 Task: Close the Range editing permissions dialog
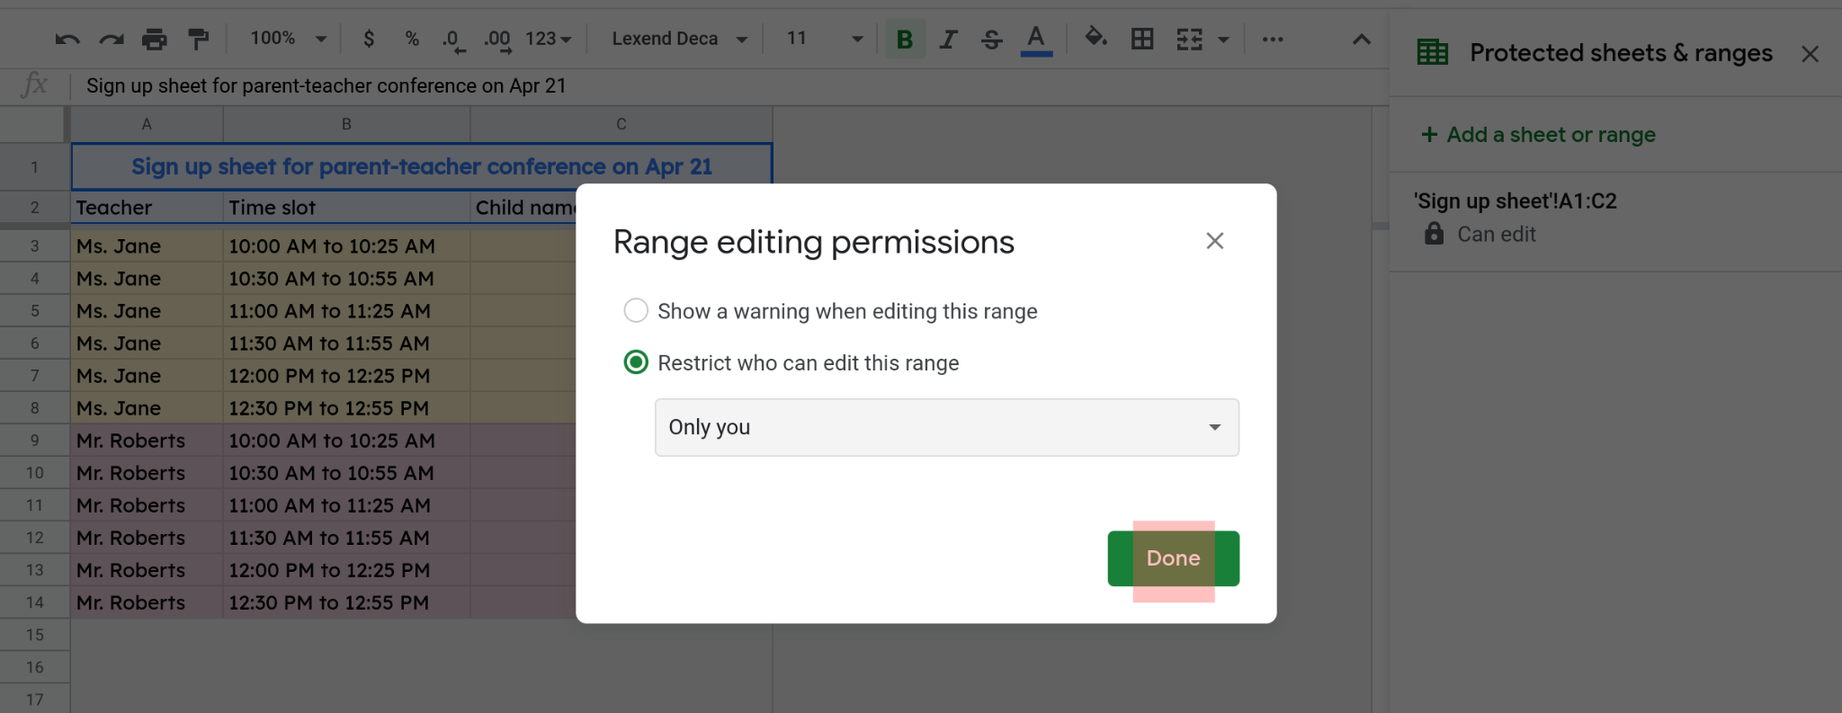(1215, 241)
